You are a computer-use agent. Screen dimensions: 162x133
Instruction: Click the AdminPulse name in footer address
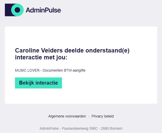49,128
